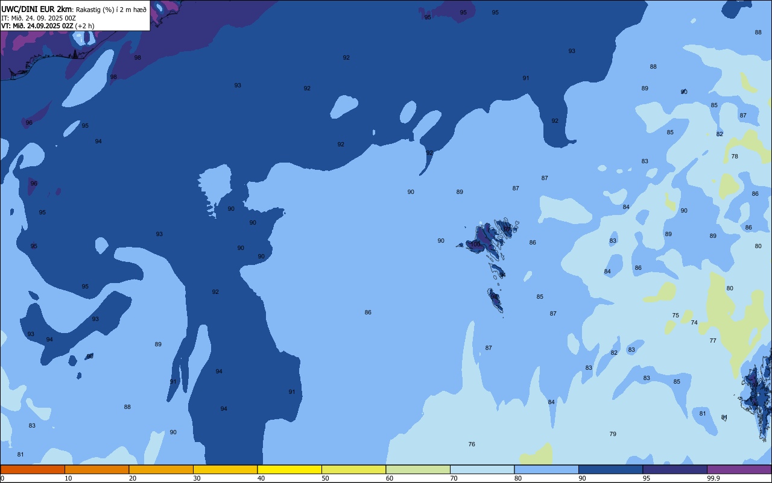
Task: Select the light blue 80–90 legend swatch
Action: pyautogui.click(x=546, y=469)
